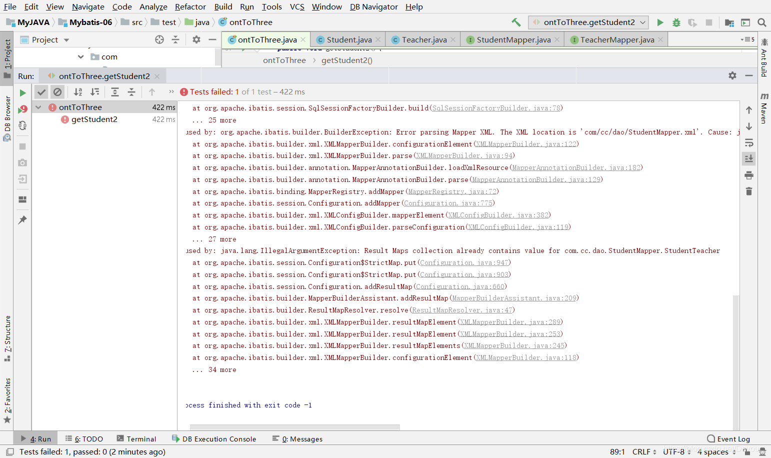Open the Event Log button
This screenshot has height=458, width=771.
click(x=728, y=439)
